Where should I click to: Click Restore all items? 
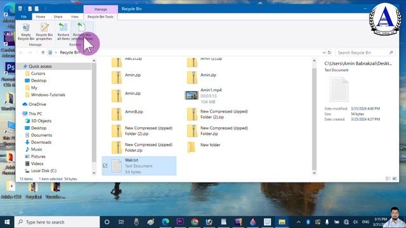tap(63, 31)
